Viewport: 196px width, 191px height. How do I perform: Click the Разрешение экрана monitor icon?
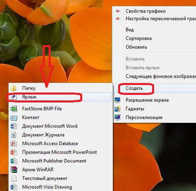click(117, 100)
